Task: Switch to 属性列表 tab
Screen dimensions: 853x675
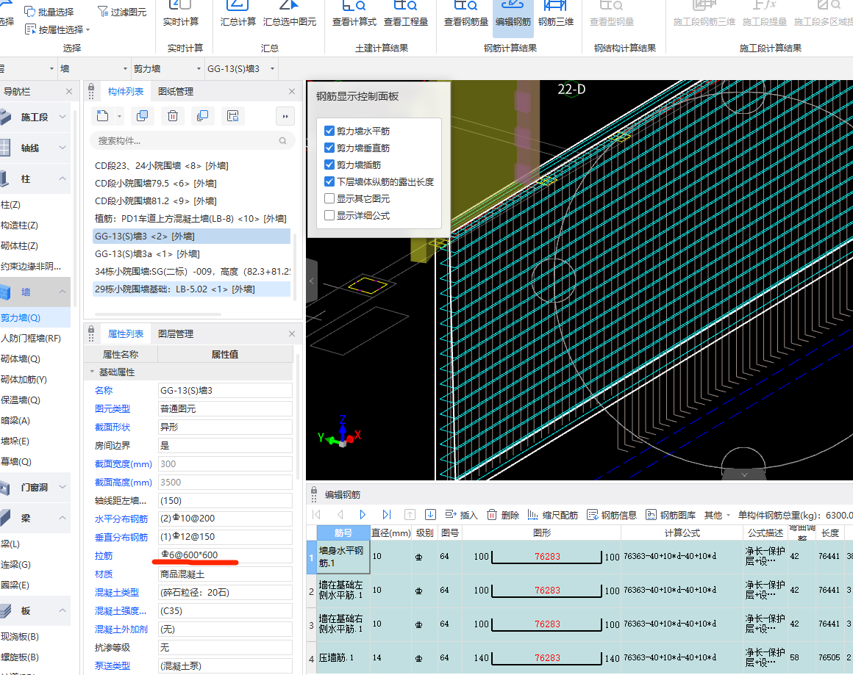Action: click(126, 333)
